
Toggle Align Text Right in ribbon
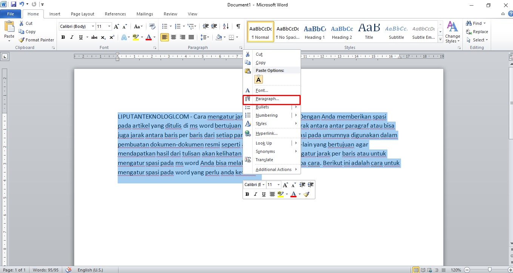[183, 37]
